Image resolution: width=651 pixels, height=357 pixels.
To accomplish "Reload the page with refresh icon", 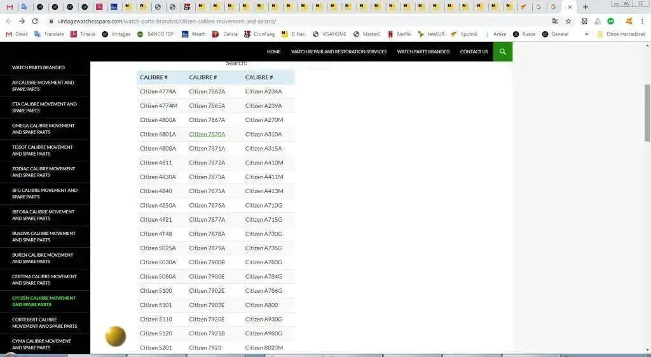I will tap(35, 21).
